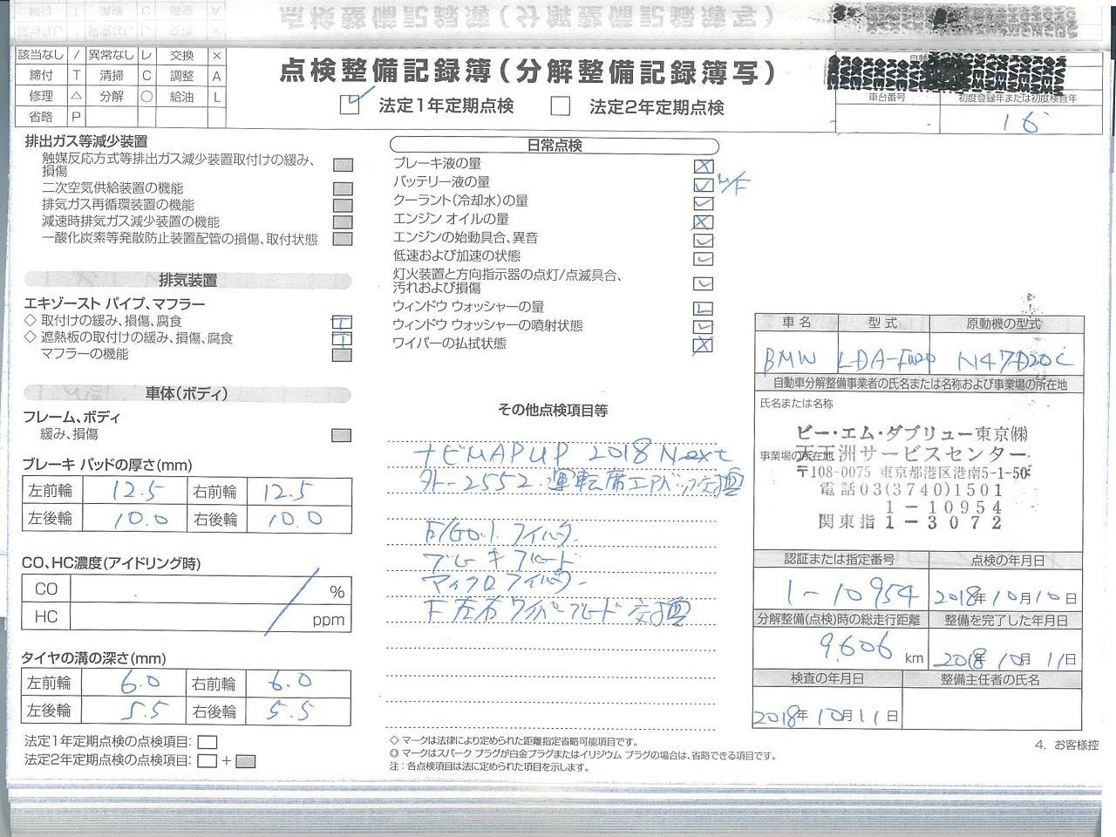Mark the 排気ガス再循環装置の機能 gray box
This screenshot has width=1116, height=837.
pyautogui.click(x=343, y=206)
